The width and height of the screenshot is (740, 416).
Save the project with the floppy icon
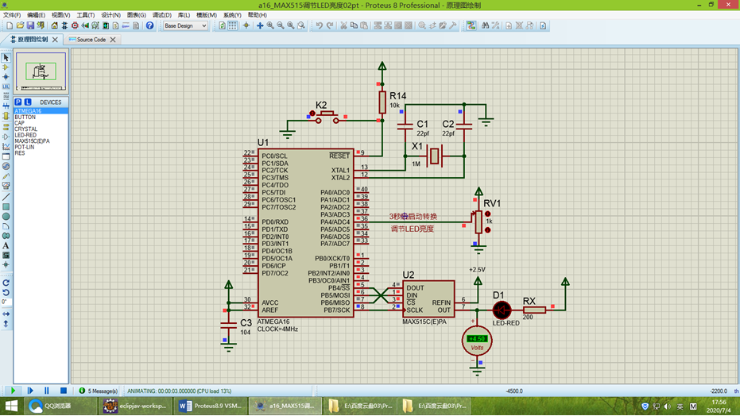click(x=30, y=26)
